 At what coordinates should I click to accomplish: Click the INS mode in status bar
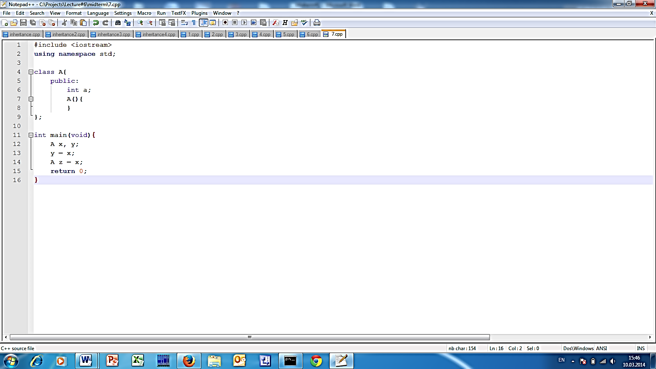641,348
